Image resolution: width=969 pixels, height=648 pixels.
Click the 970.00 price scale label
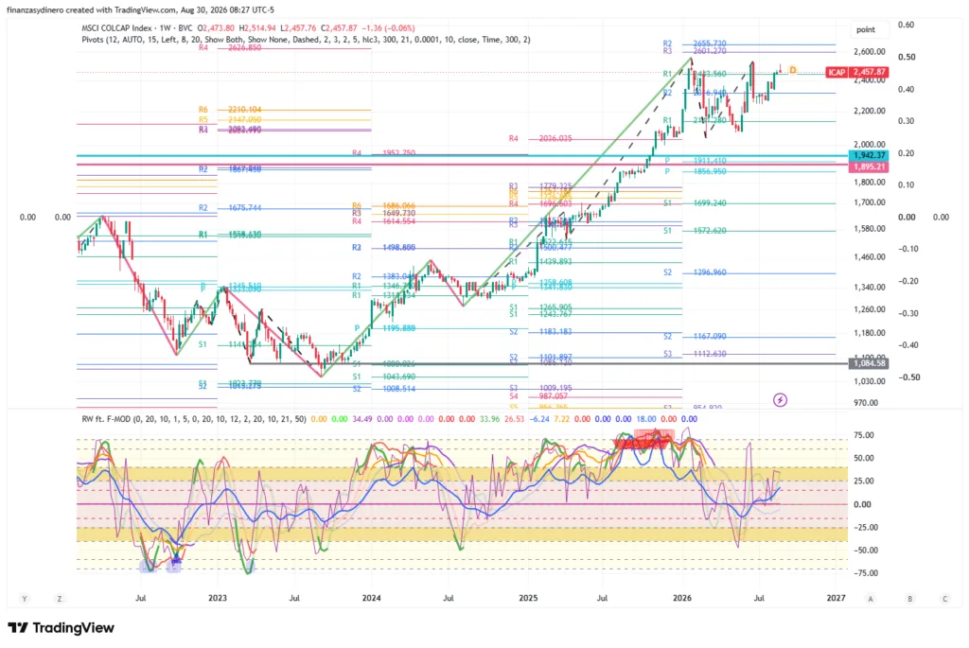(866, 403)
